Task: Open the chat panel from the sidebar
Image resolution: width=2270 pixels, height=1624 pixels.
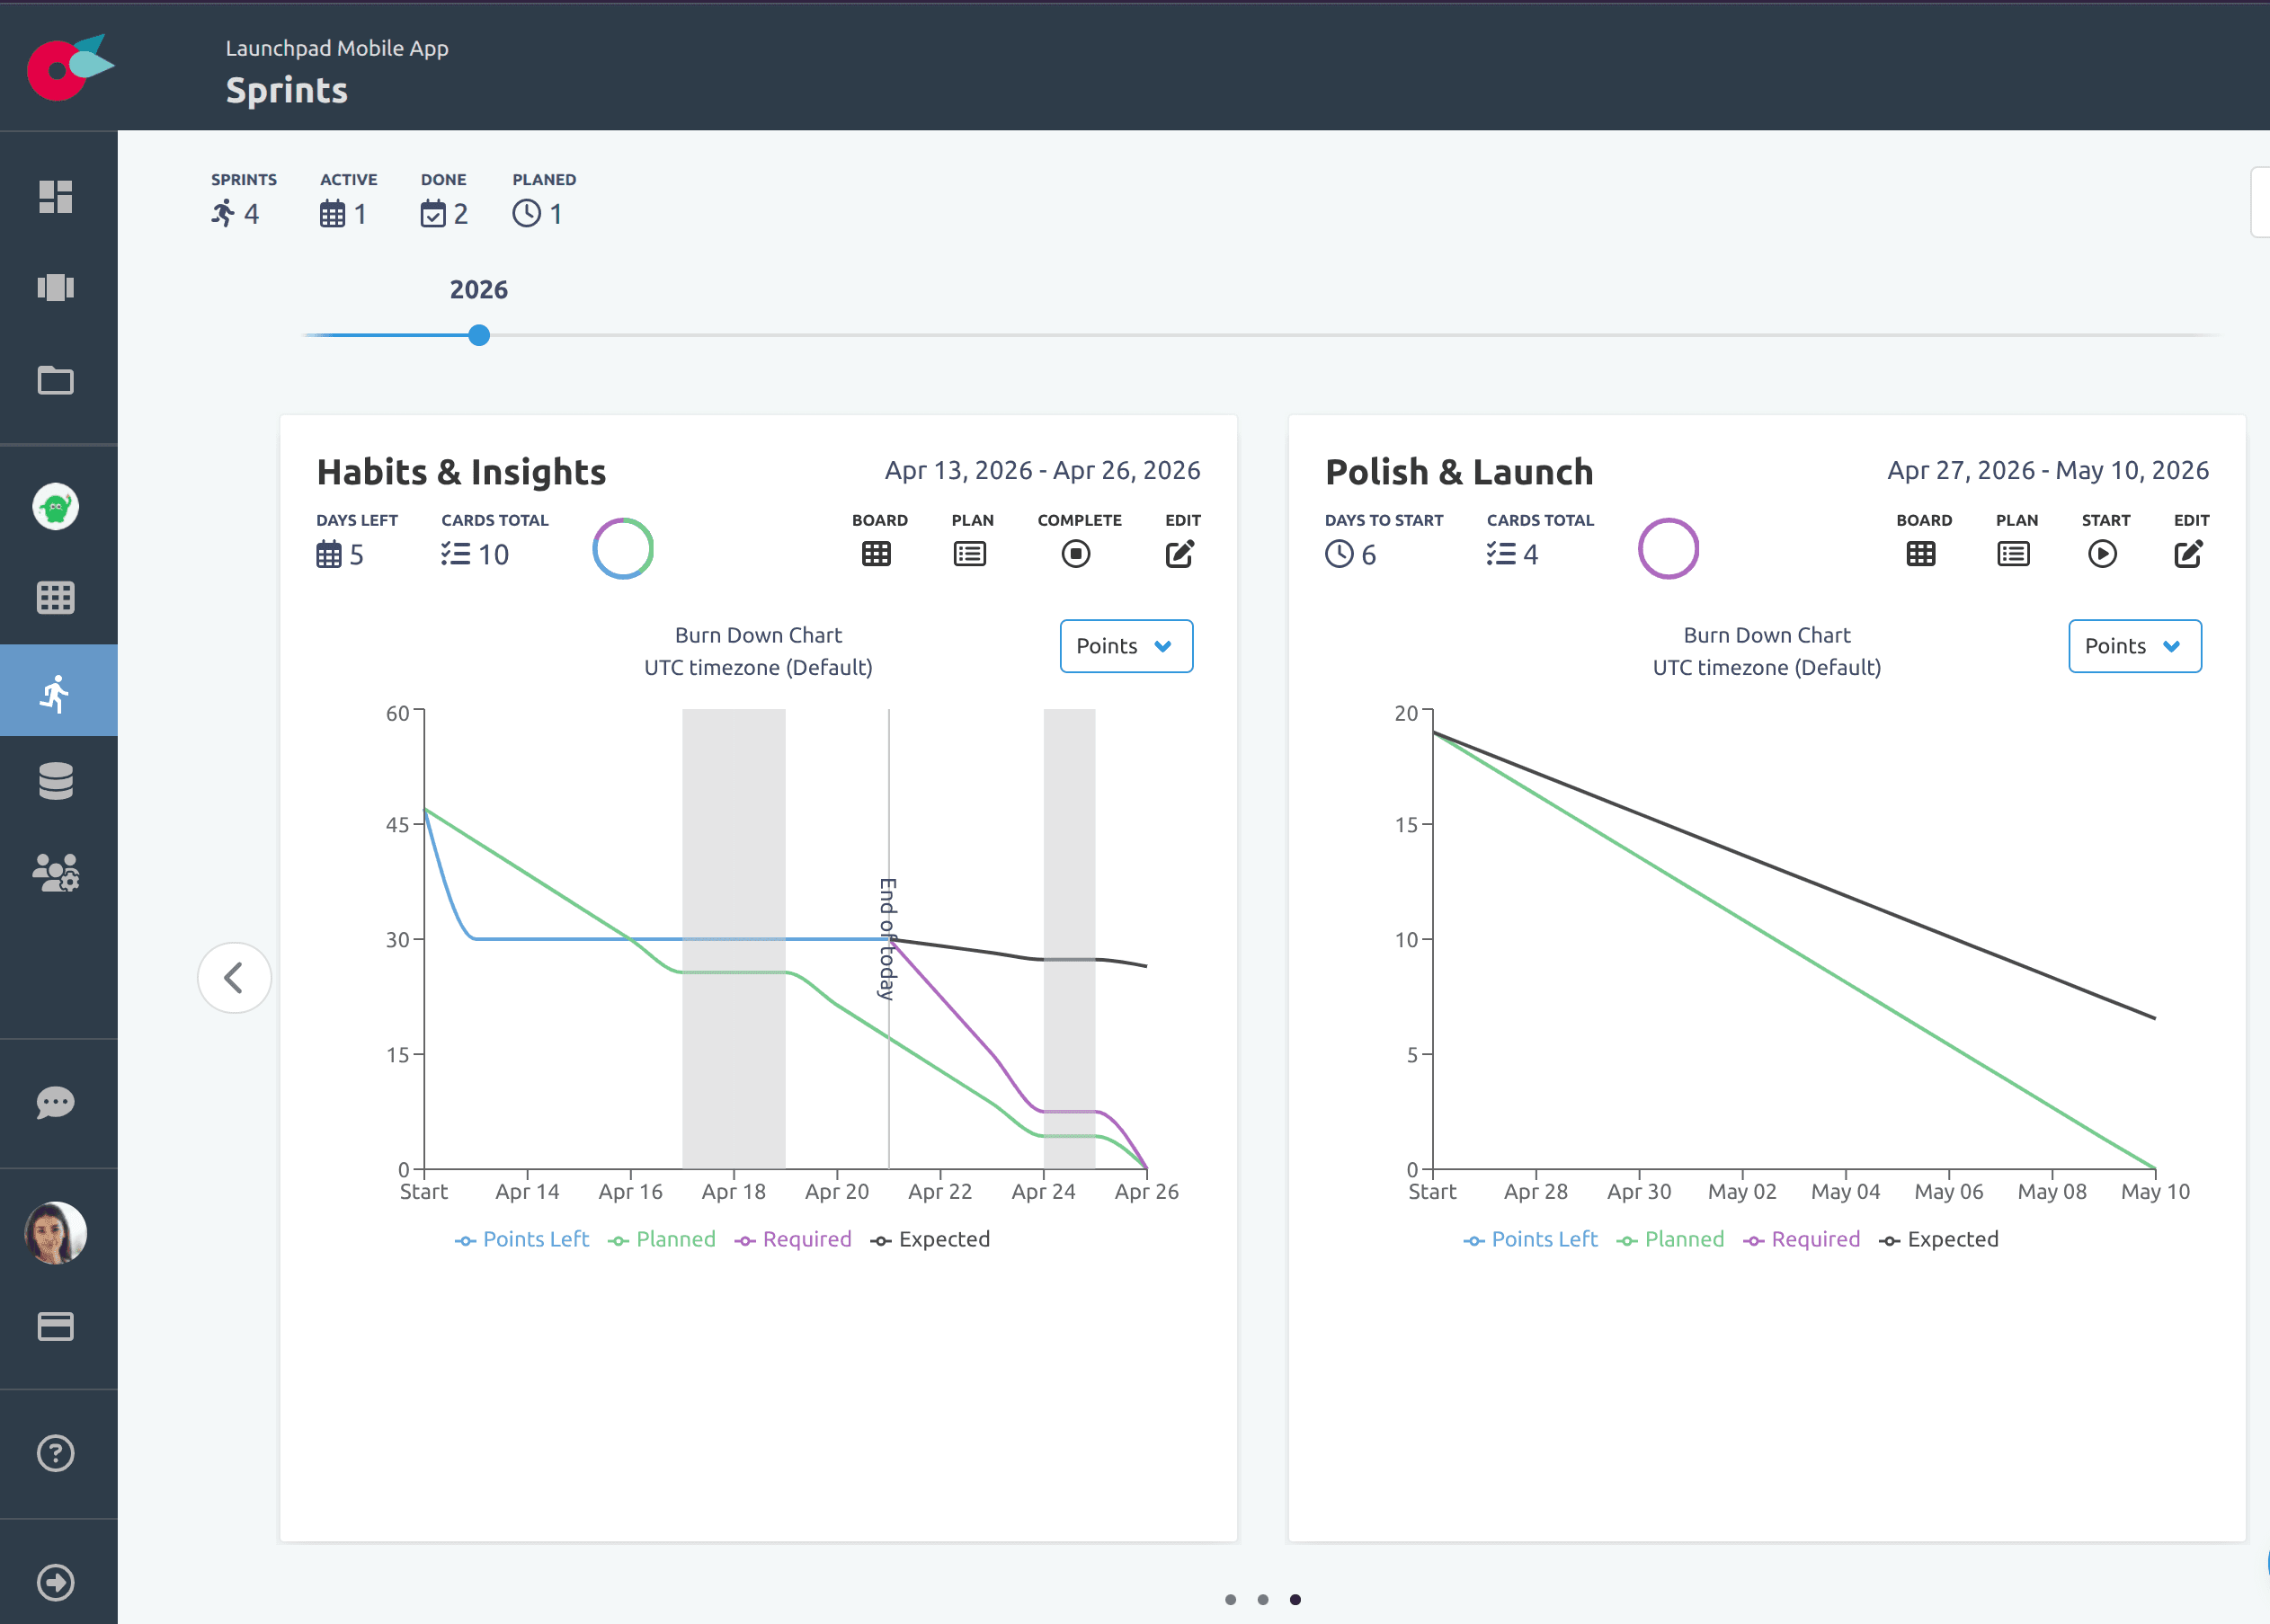Action: point(57,1102)
